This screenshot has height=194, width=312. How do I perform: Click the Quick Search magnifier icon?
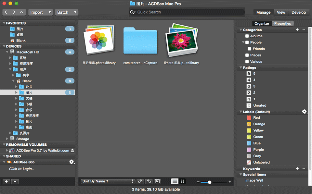133,12
